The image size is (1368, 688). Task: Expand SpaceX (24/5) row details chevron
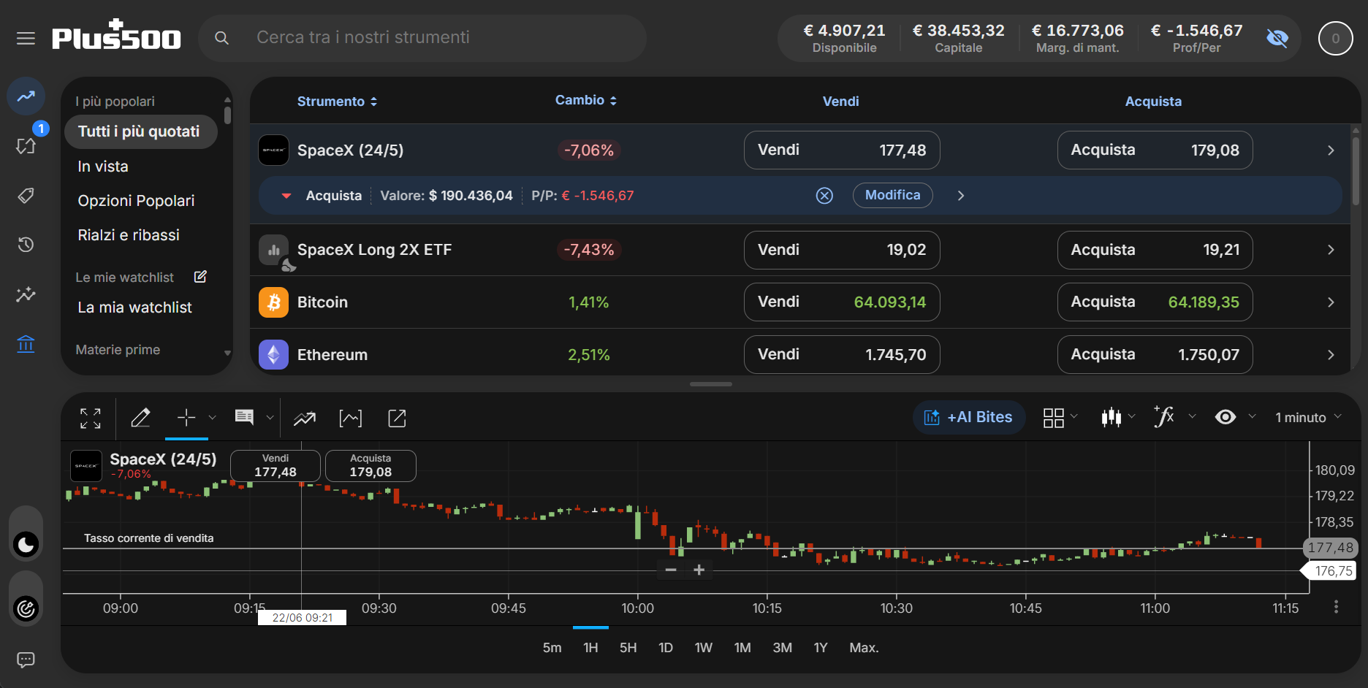pyautogui.click(x=1331, y=150)
